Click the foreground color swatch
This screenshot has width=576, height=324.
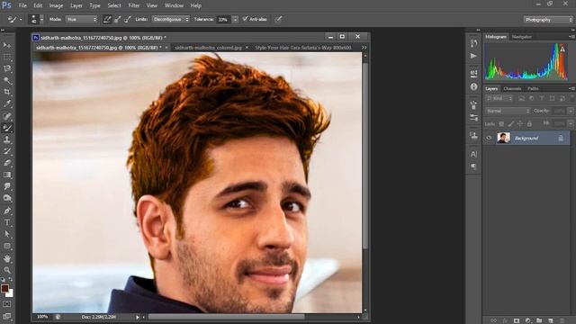(x=4, y=288)
